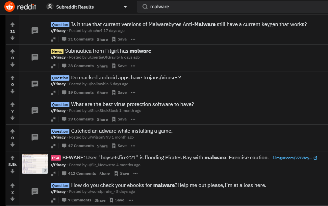Image resolution: width=328 pixels, height=206 pixels.
Task: Open the Subnautica from Fitgirl post title
Action: click(108, 51)
